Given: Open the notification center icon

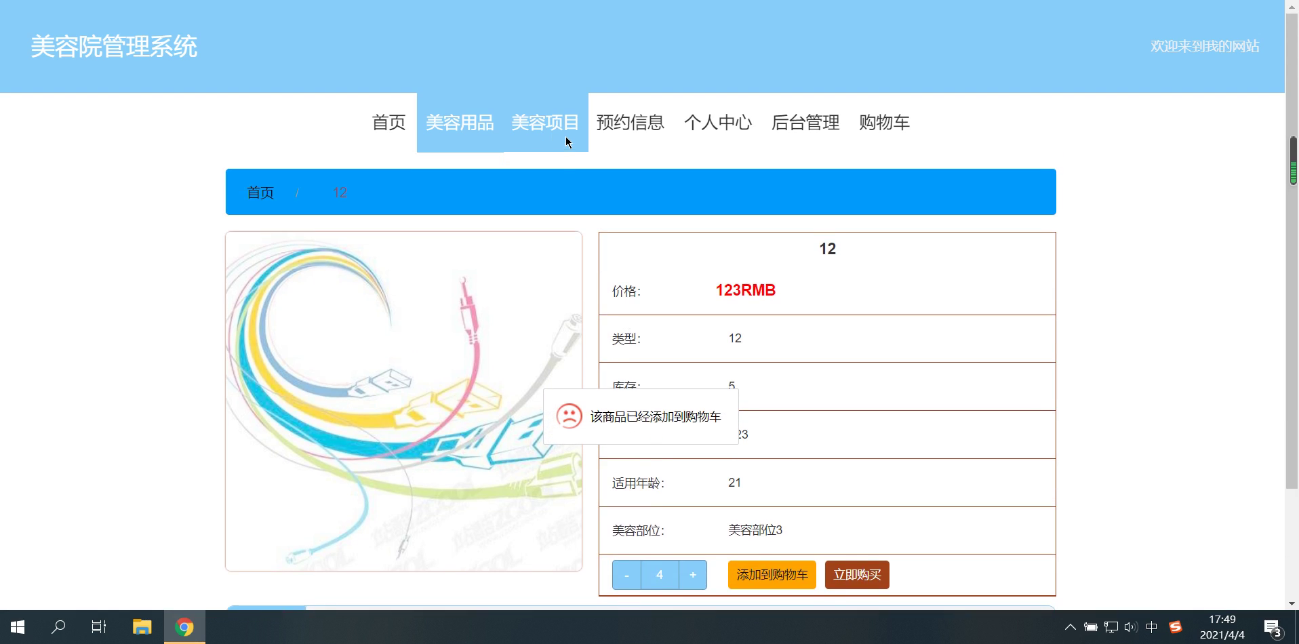Looking at the screenshot, I should click(x=1273, y=628).
